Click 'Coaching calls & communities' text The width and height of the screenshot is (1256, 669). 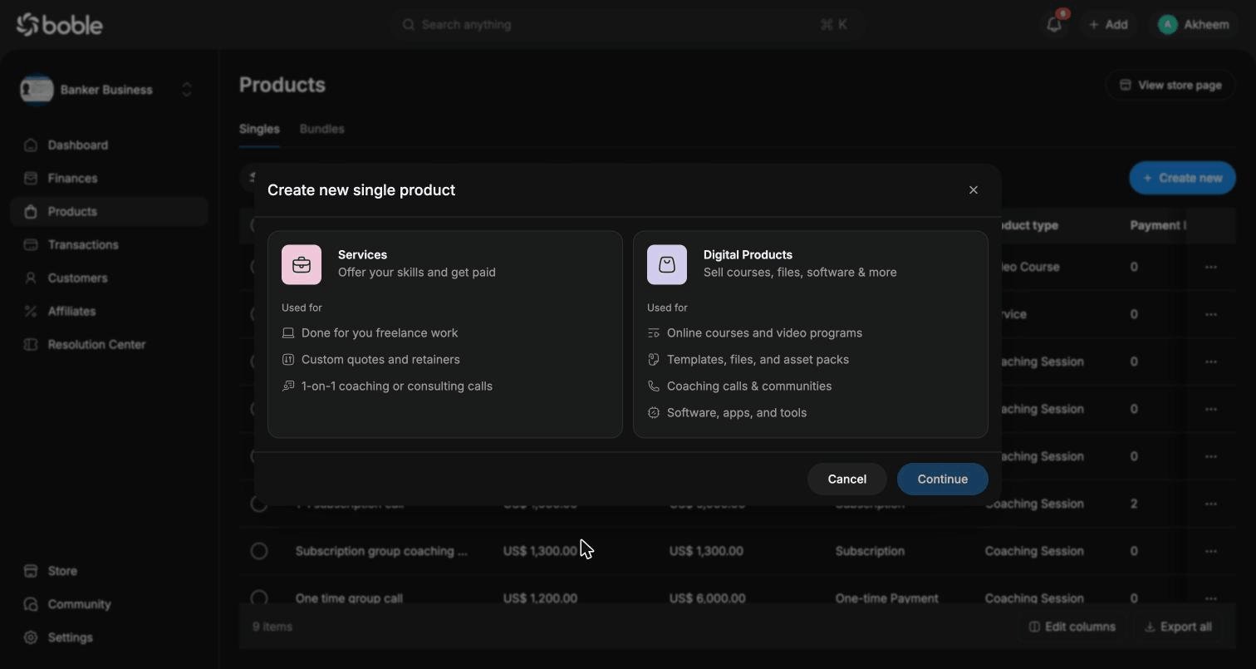pos(749,386)
